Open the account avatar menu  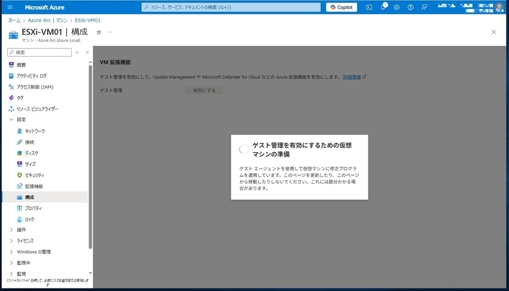499,7
